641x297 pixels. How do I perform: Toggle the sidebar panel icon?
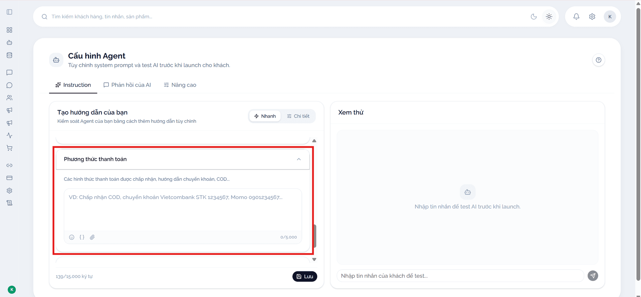[9, 12]
